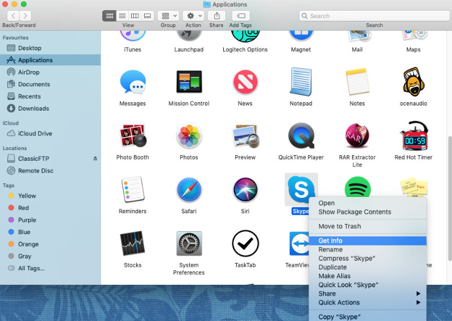The height and width of the screenshot is (321, 452).
Task: Choose Copy "Skype"
Action: click(x=368, y=316)
